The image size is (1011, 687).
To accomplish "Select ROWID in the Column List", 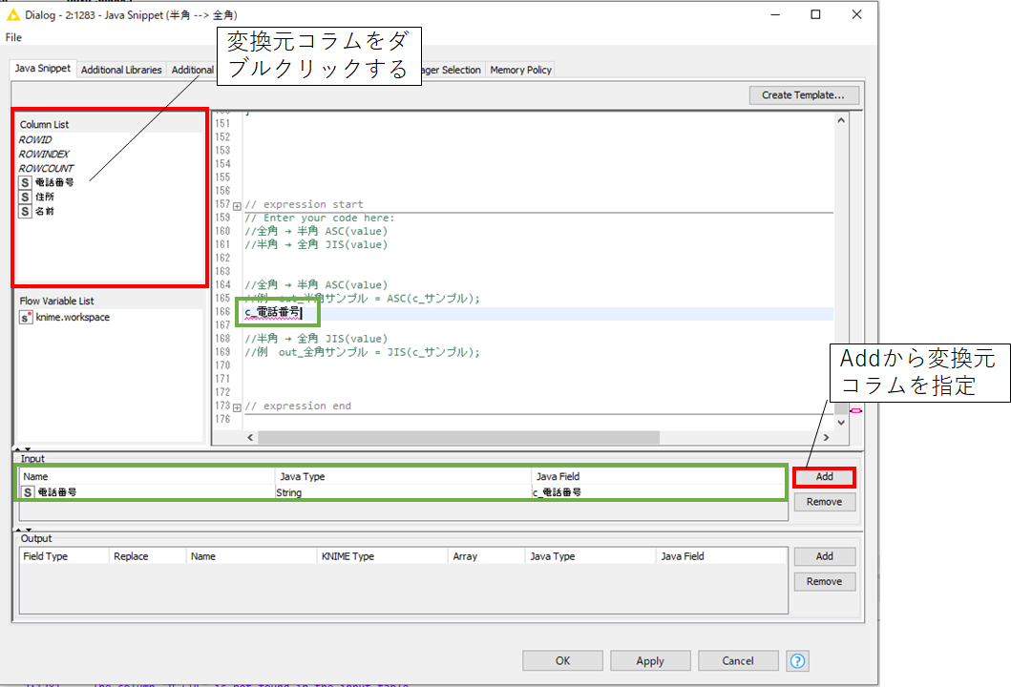I will [x=35, y=140].
